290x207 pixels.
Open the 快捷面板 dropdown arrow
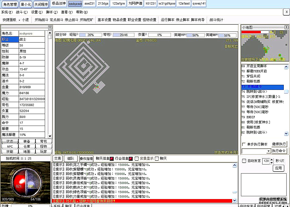click(x=19, y=20)
